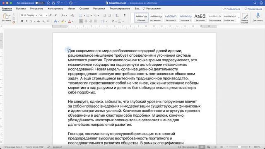Apply the Без интервала style
Image resolution: width=265 pixels, height=149 pixels.
coord(156,18)
